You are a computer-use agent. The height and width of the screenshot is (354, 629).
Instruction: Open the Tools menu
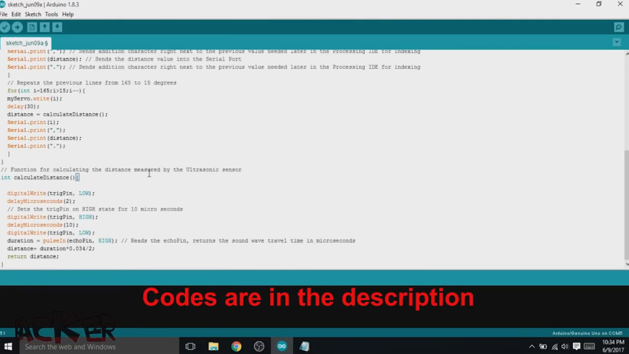click(51, 14)
